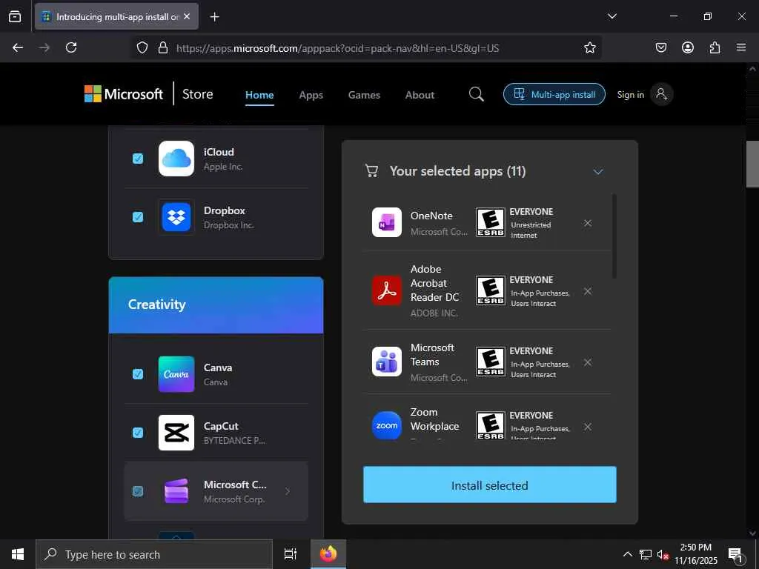The image size is (759, 569).
Task: Remove OneNote from selected apps
Action: tap(588, 223)
